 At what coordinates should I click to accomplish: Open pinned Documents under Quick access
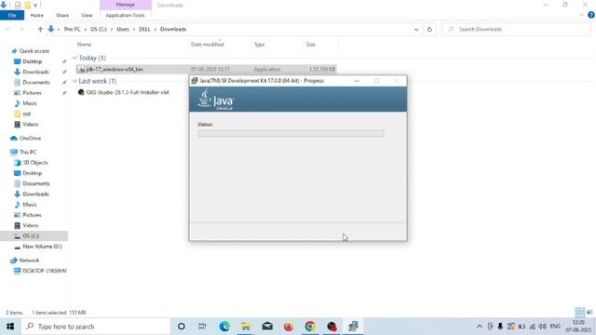point(35,82)
